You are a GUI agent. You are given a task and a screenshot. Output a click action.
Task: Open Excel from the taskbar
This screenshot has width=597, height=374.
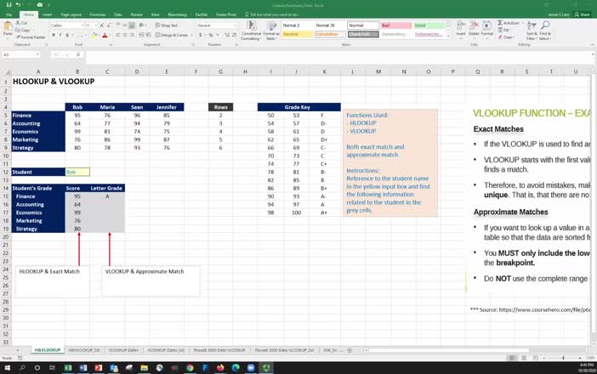point(68,368)
